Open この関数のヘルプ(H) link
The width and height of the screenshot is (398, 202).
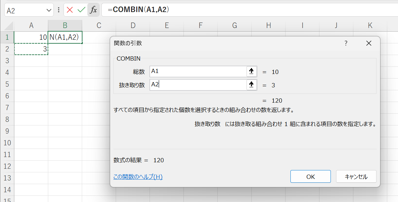(138, 177)
